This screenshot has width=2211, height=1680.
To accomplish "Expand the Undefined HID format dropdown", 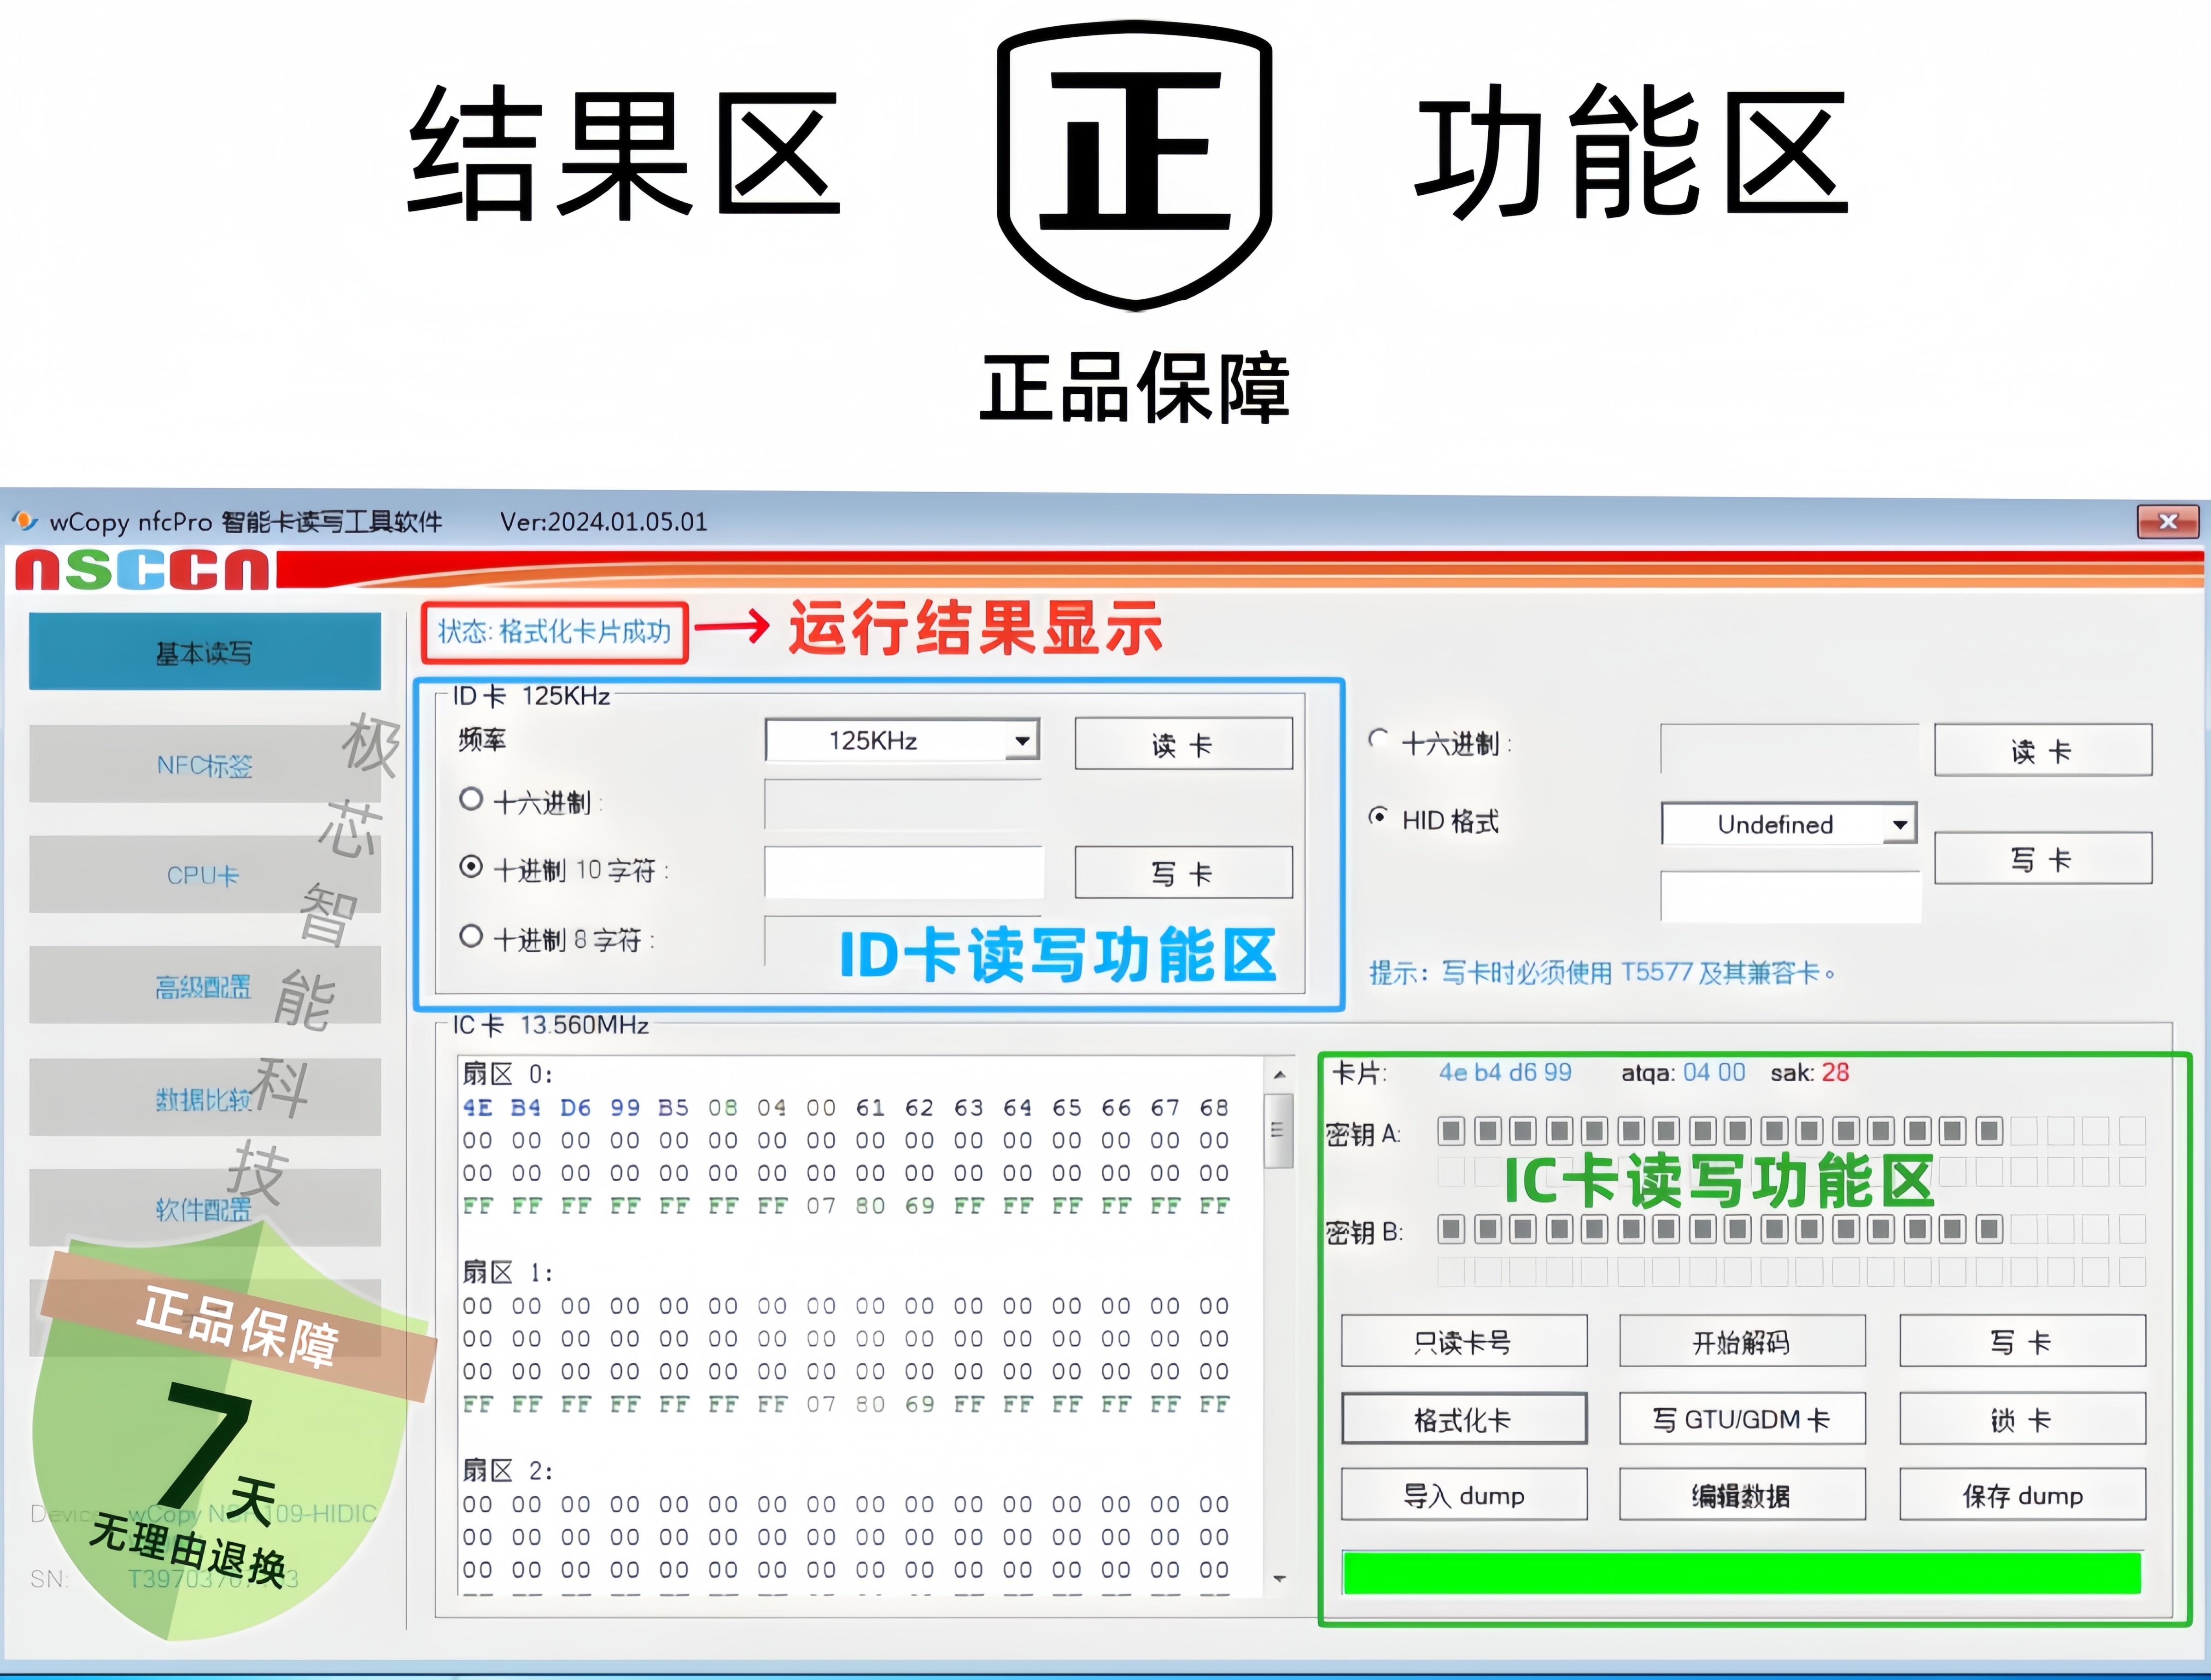I will [x=1899, y=825].
